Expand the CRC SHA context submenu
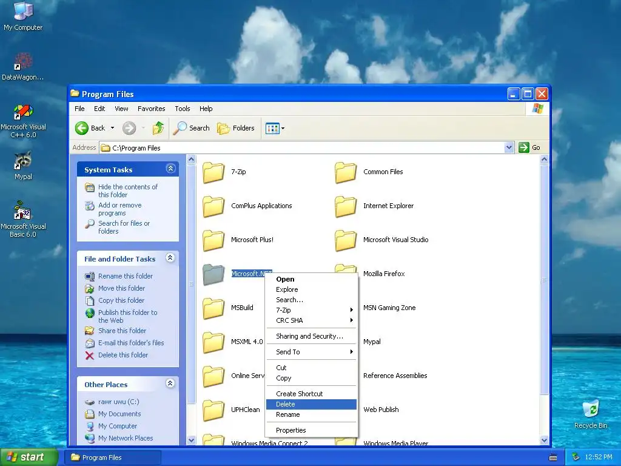Image resolution: width=621 pixels, height=466 pixels. (311, 320)
